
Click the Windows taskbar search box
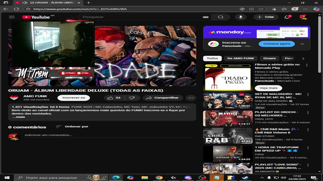61,178
